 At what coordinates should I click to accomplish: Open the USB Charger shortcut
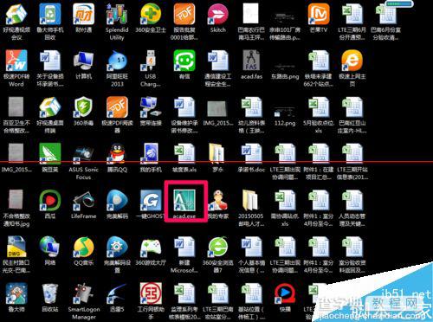coord(151,60)
